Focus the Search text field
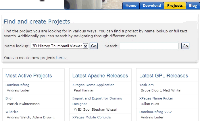The height and width of the screenshot is (121, 200). 149,46
